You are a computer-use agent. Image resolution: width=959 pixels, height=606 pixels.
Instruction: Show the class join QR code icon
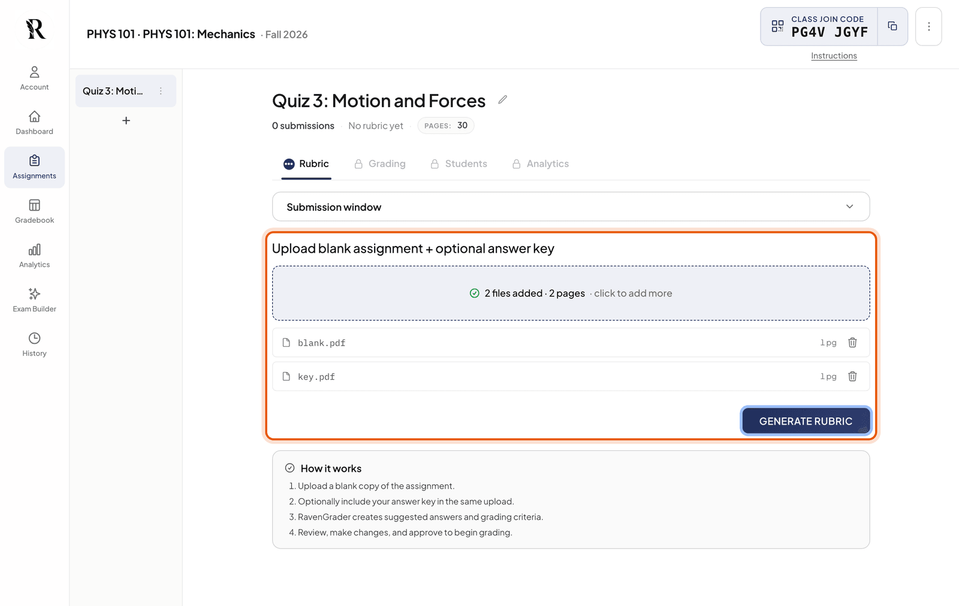(777, 26)
